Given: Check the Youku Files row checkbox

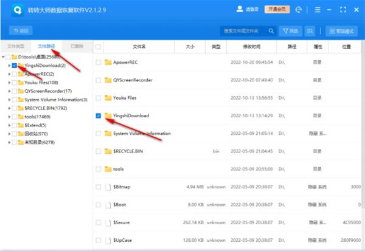Looking at the screenshot, I should tap(99, 97).
